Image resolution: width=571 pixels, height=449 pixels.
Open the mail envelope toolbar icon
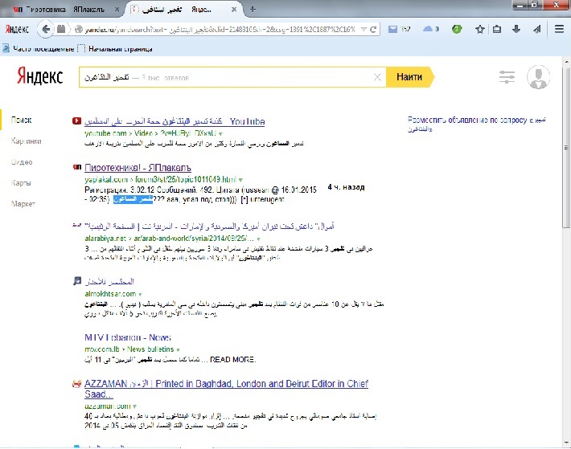[x=392, y=29]
